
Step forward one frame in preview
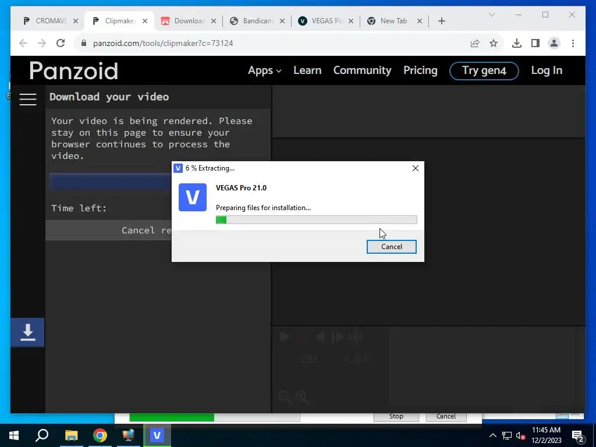pyautogui.click(x=338, y=337)
